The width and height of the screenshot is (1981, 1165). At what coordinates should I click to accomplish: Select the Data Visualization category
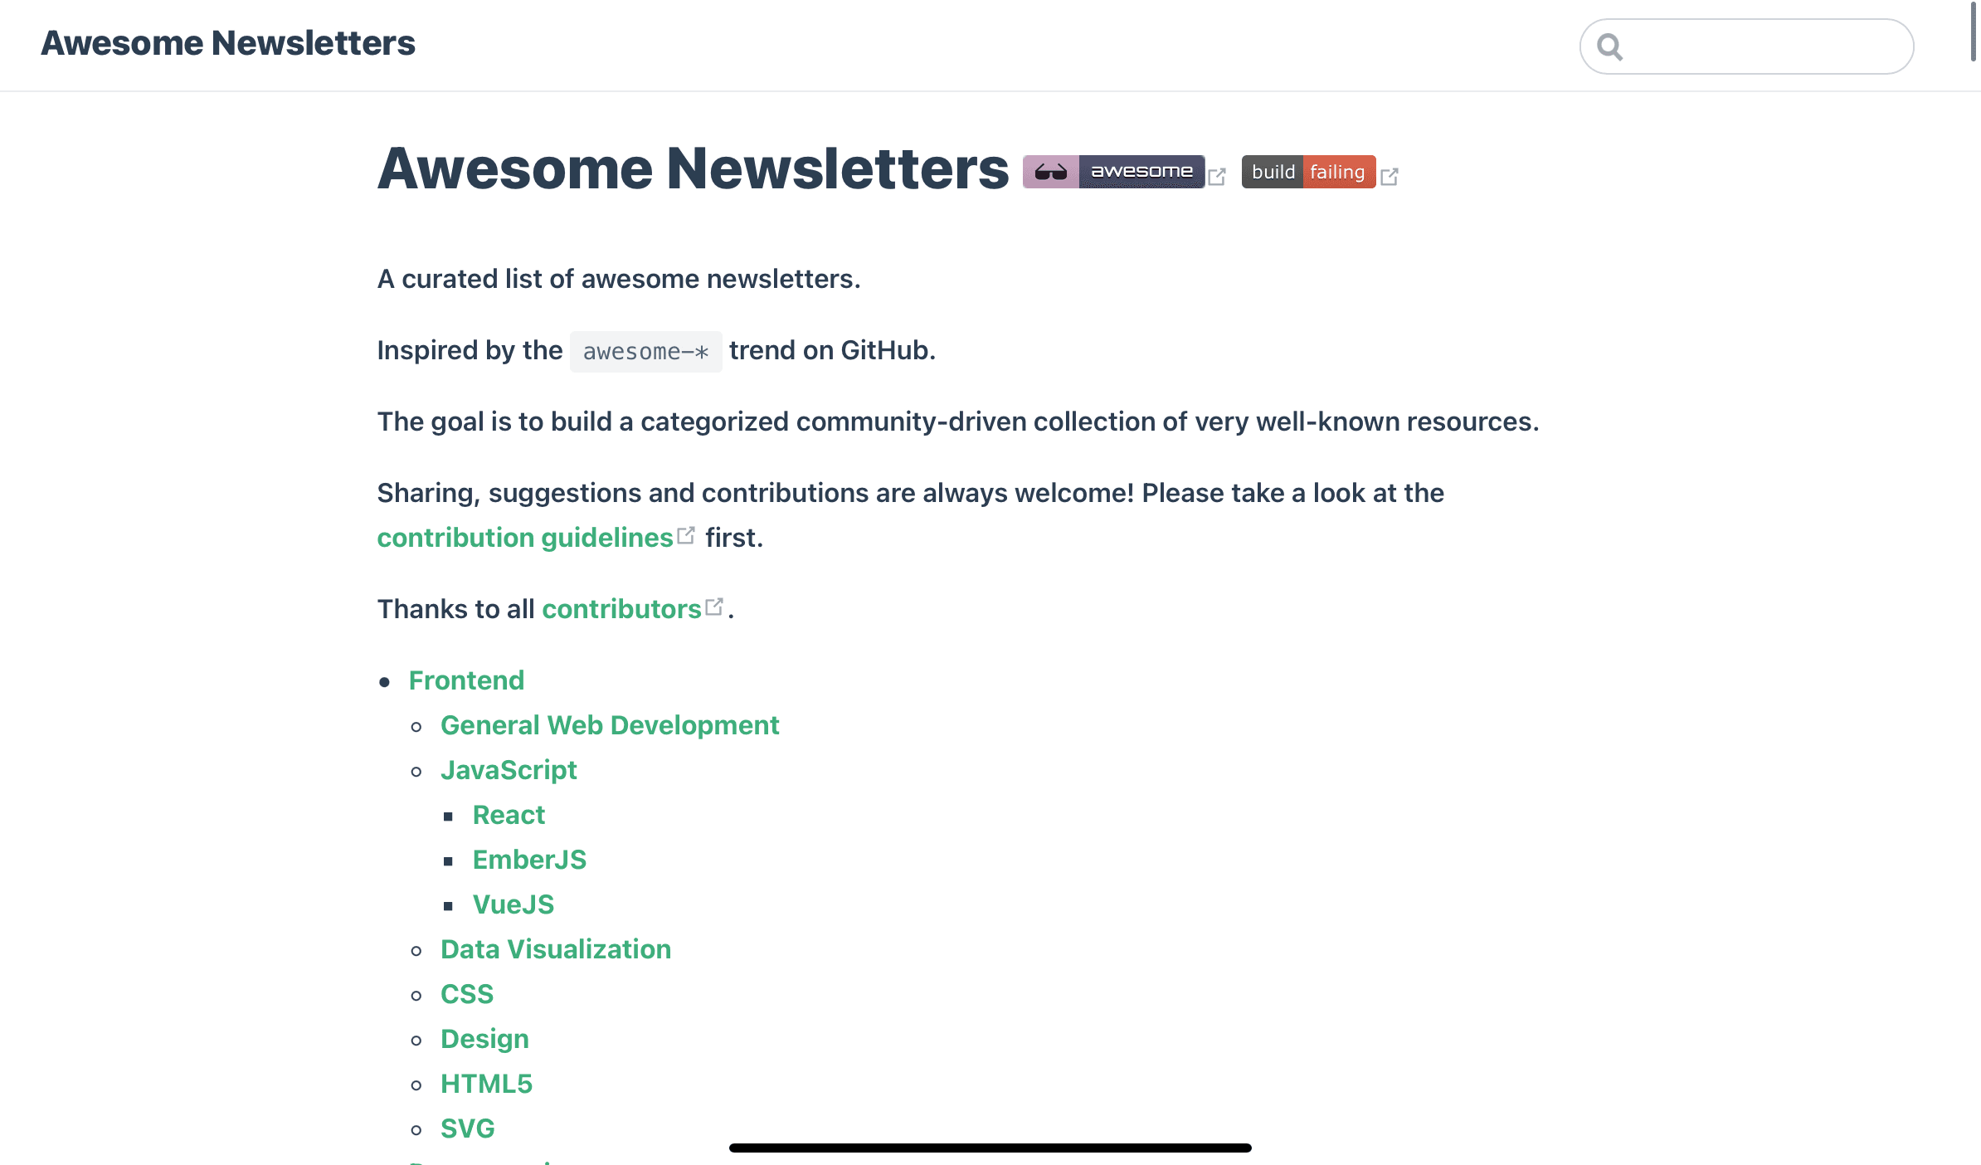click(554, 948)
